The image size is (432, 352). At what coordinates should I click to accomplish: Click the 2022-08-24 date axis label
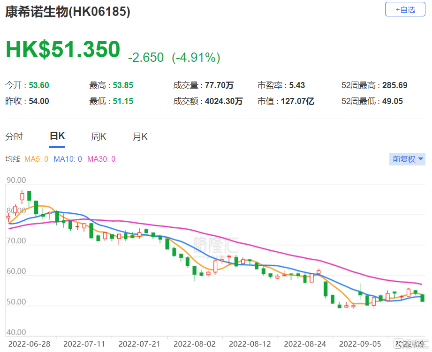coord(305,344)
